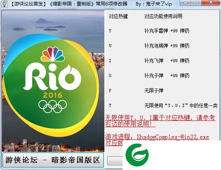Click the hotkey letter P
Viewport: 221px width, 170px height.
(x=110, y=91)
